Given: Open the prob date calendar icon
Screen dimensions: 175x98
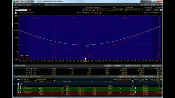Looking at the screenshot, I should [x=161, y=10].
